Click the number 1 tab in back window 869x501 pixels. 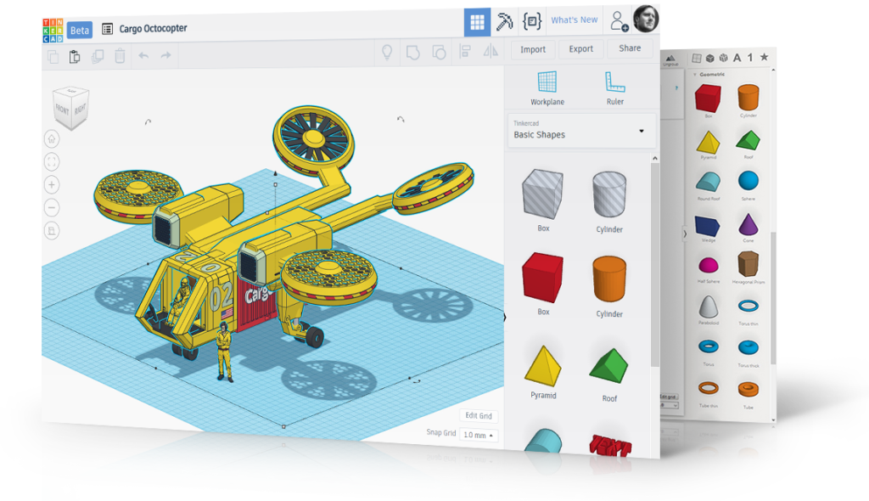coord(750,57)
